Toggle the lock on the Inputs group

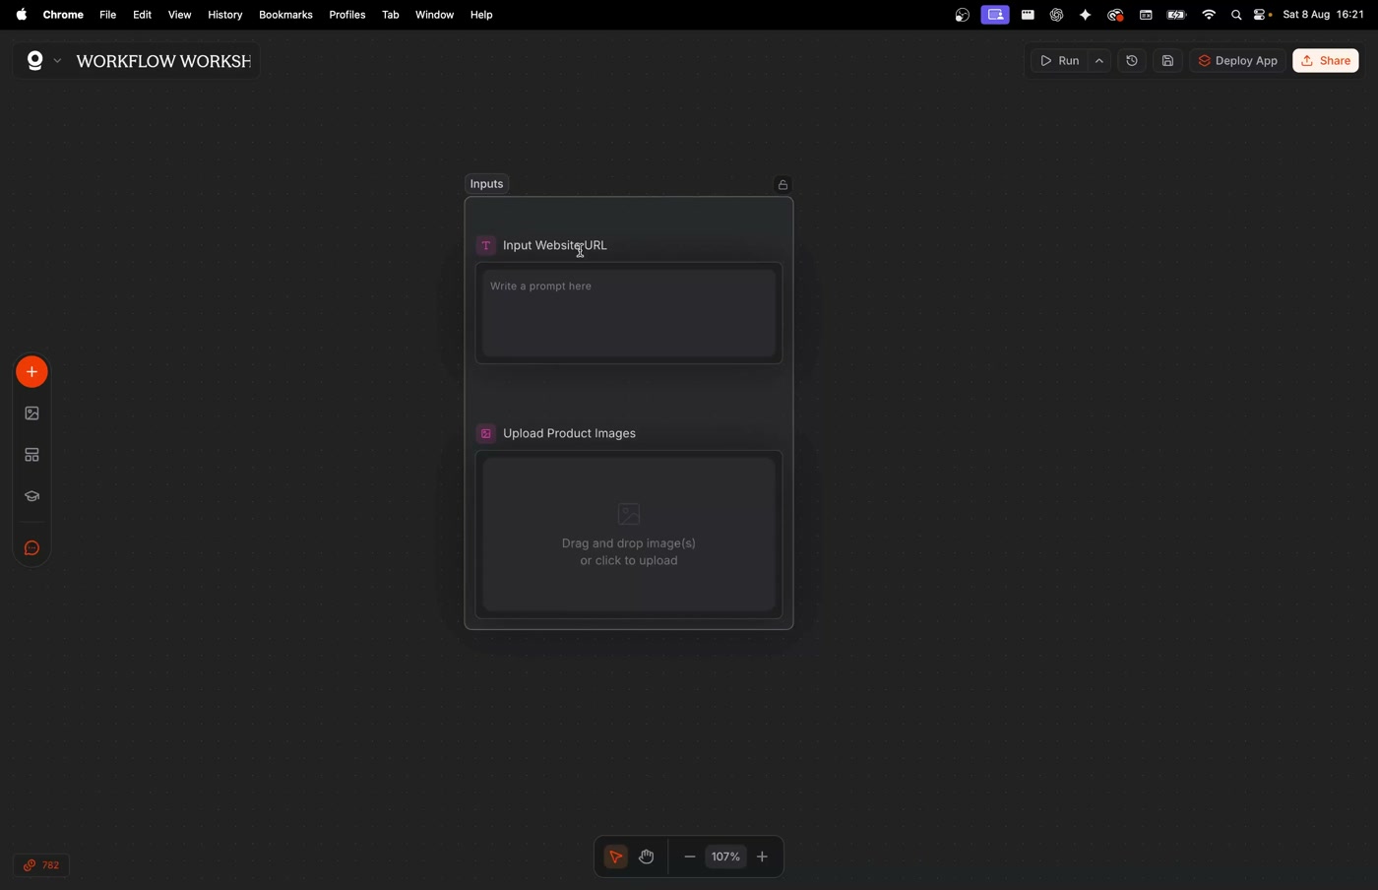(783, 185)
